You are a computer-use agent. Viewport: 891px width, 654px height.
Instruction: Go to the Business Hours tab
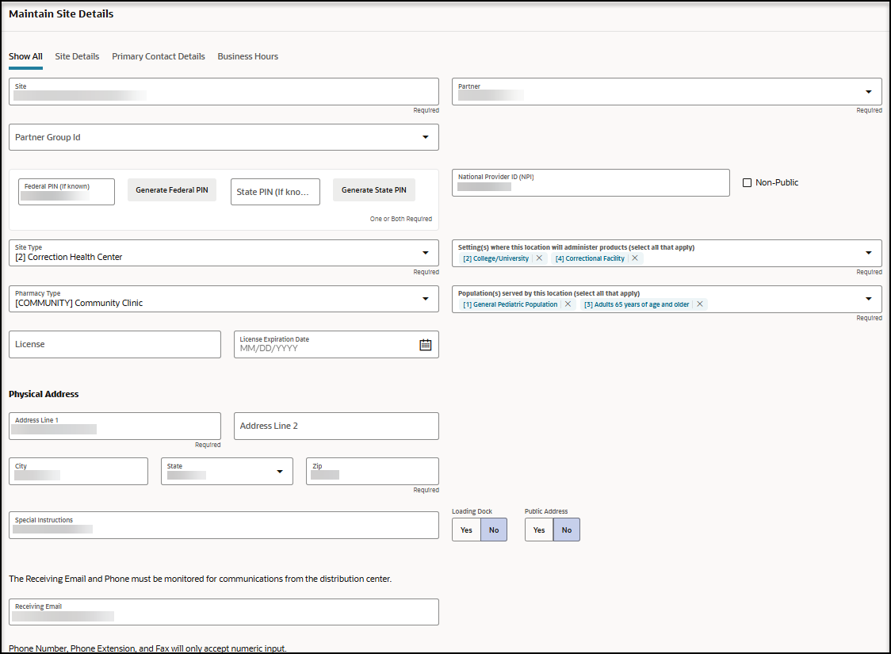(x=248, y=56)
